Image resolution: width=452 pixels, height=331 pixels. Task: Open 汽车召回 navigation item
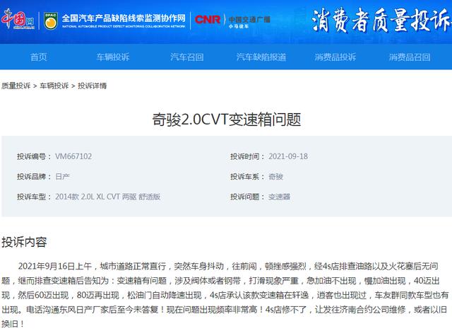point(186,57)
